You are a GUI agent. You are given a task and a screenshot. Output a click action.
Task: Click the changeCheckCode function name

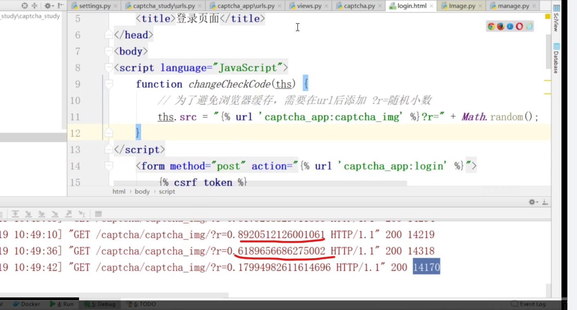pyautogui.click(x=229, y=84)
